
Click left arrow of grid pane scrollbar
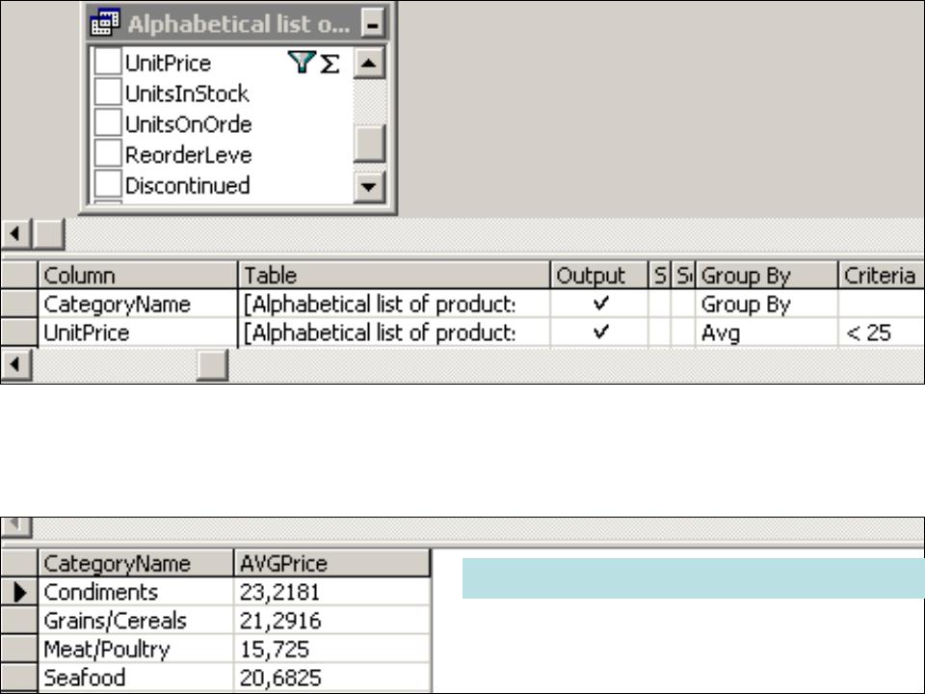[x=16, y=364]
